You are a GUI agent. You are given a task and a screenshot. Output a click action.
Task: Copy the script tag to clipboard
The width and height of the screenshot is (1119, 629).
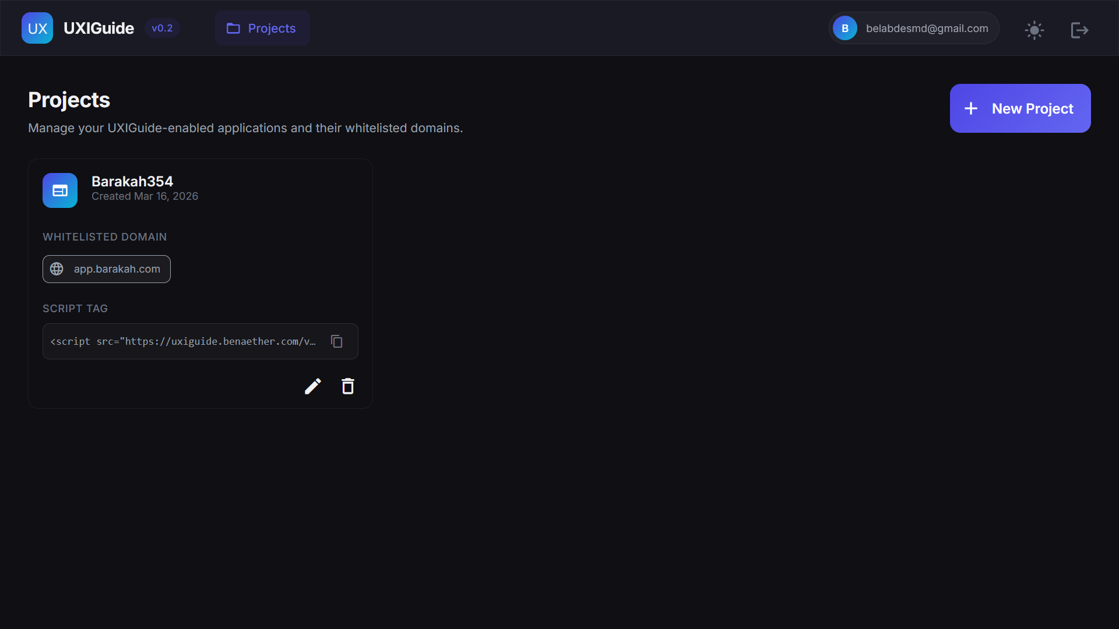[x=337, y=341]
